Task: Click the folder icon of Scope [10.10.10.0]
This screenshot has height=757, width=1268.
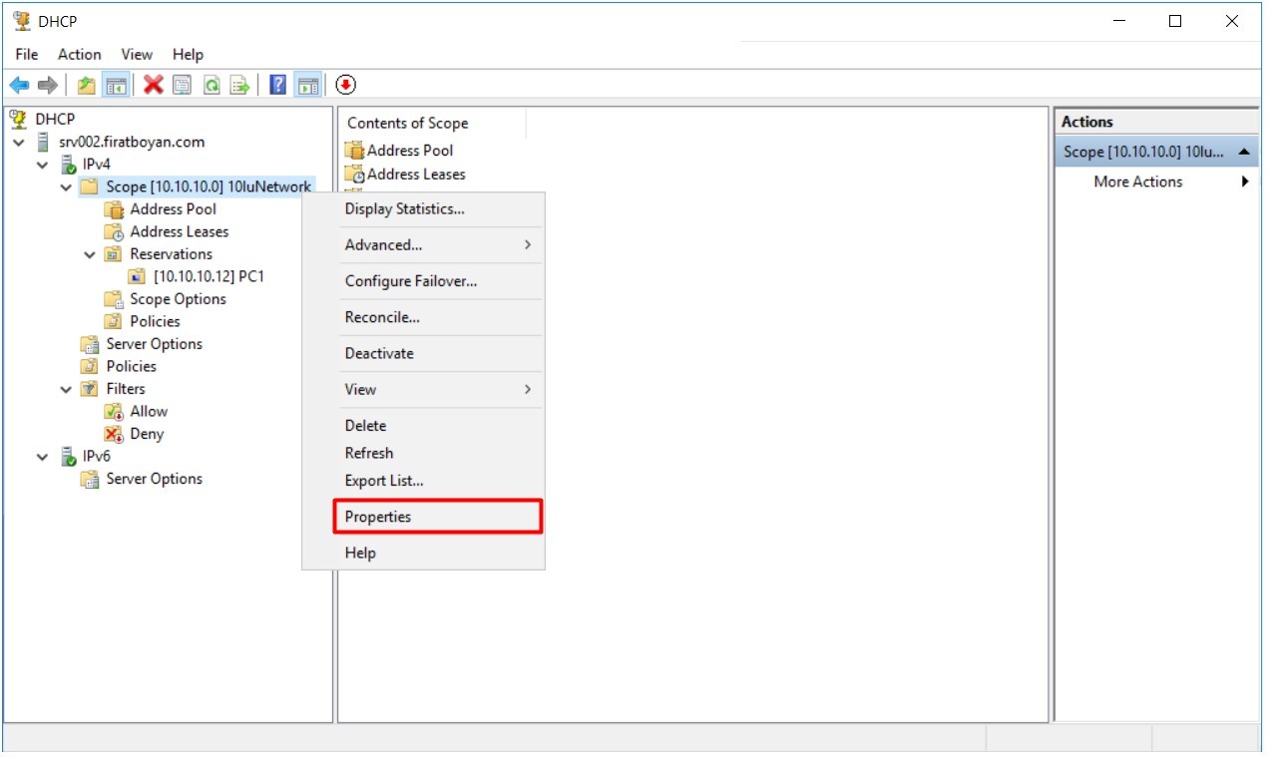Action: coord(91,187)
